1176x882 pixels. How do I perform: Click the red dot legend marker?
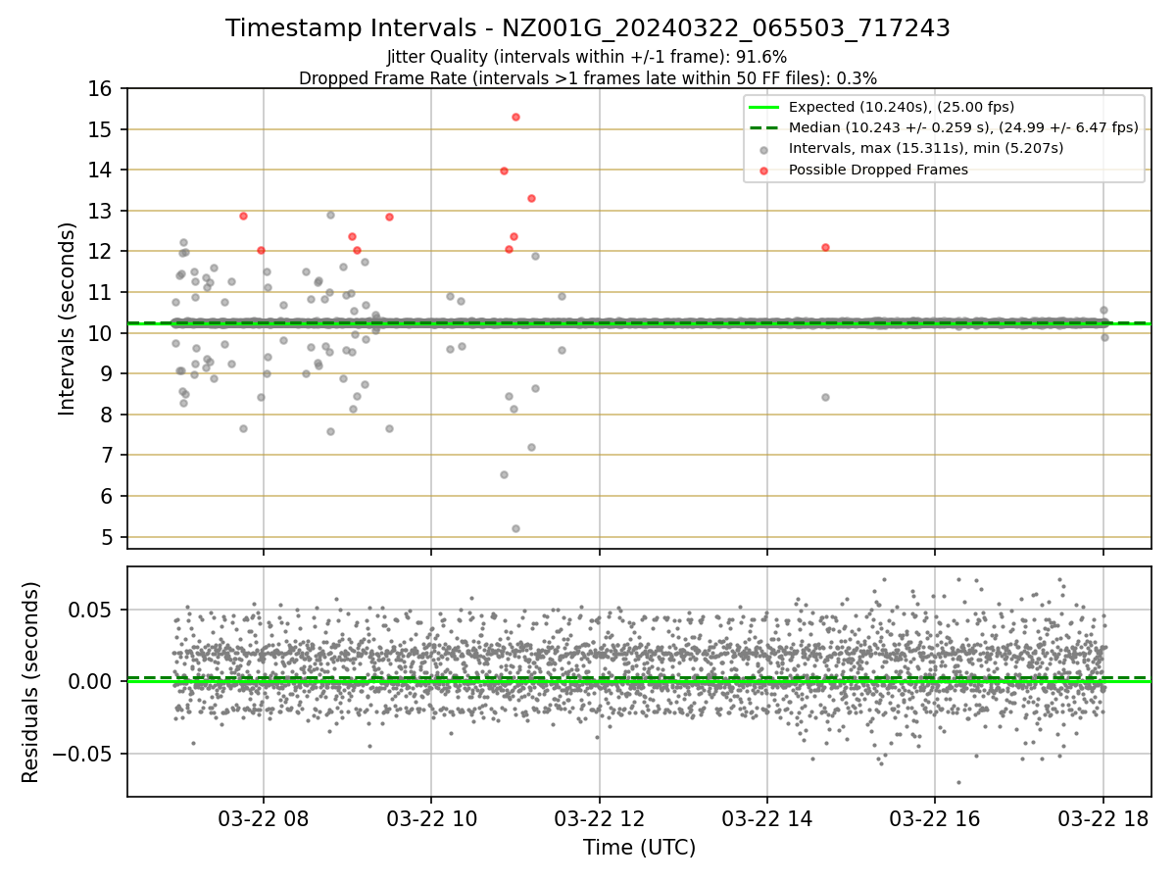click(763, 170)
